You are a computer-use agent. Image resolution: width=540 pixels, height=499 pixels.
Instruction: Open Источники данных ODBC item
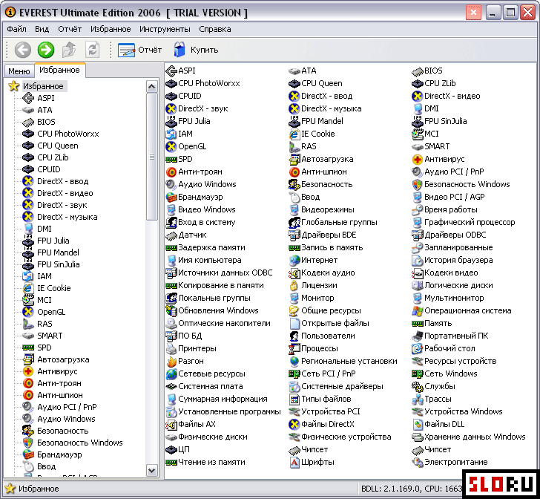tap(220, 273)
